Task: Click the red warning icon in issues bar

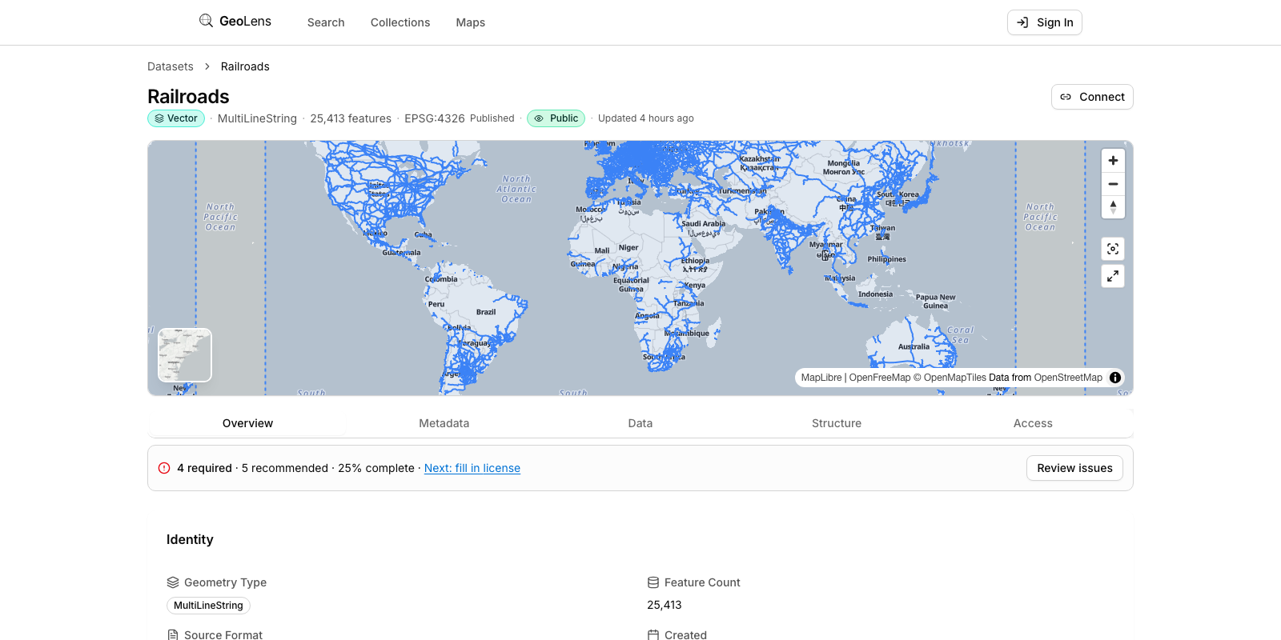Action: tap(164, 468)
